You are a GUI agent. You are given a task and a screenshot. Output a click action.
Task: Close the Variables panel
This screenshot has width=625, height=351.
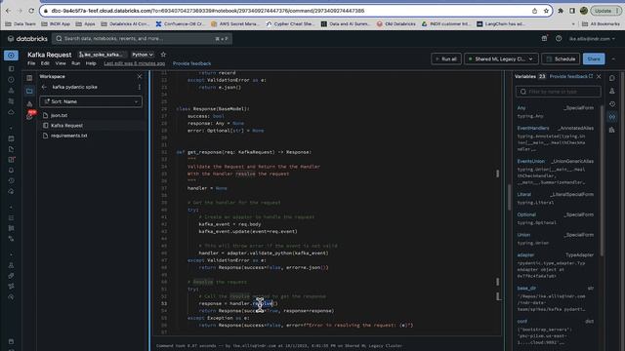(x=599, y=76)
